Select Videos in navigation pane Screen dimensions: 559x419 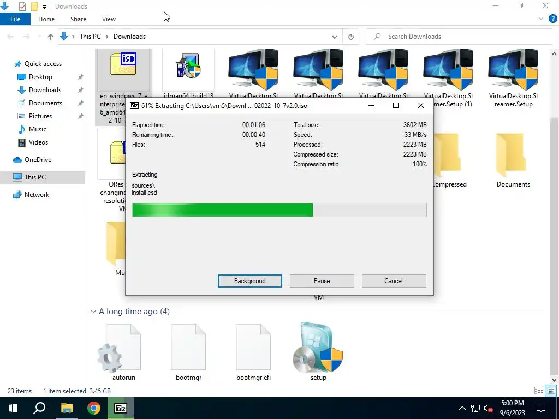[x=38, y=142]
